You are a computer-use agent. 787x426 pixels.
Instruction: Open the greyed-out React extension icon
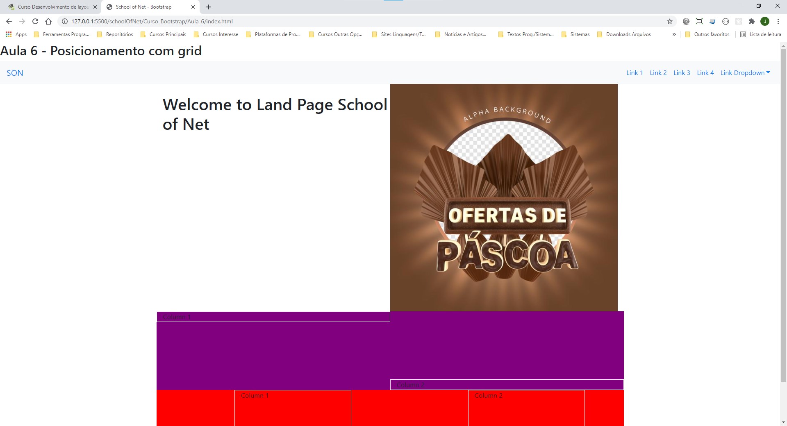coord(739,21)
